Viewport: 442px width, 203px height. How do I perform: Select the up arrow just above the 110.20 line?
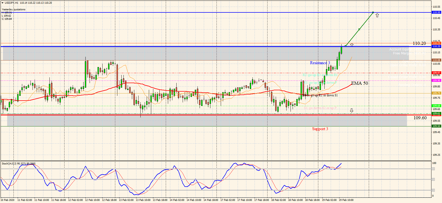click(352, 45)
